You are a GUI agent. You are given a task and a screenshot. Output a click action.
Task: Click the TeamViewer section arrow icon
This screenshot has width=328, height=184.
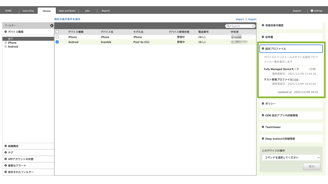pyautogui.click(x=263, y=127)
